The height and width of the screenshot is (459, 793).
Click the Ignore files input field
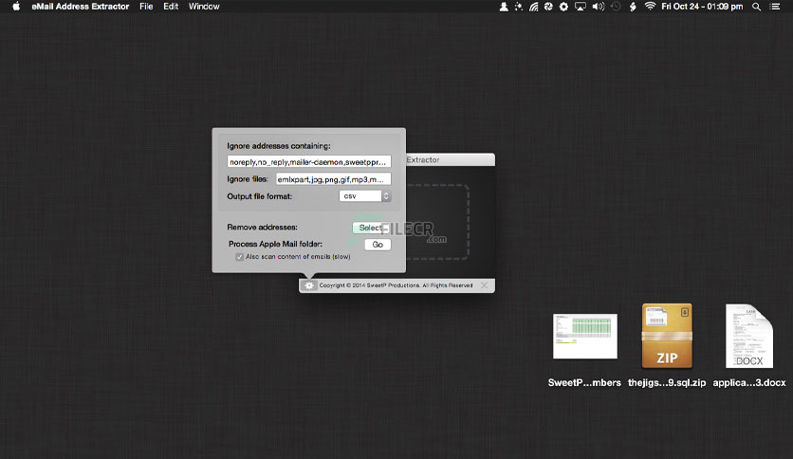(x=333, y=179)
